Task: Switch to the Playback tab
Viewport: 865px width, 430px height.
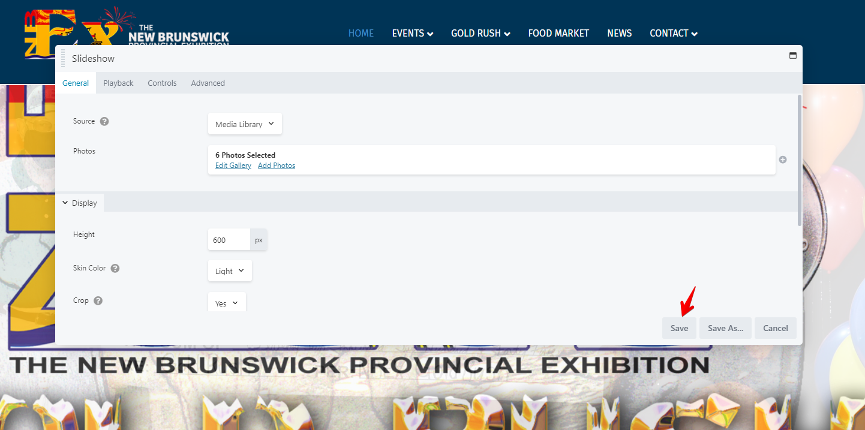Action: pos(118,83)
